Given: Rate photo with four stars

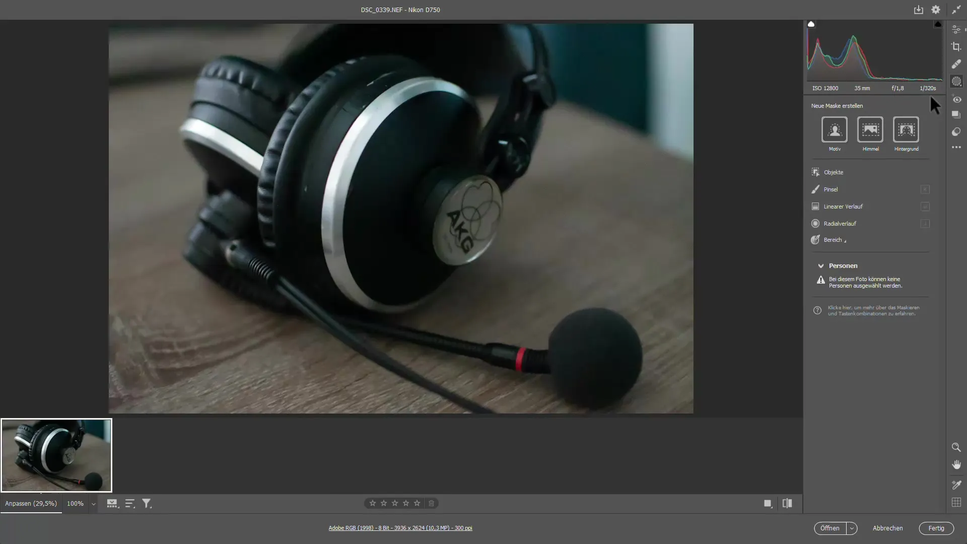Looking at the screenshot, I should pyautogui.click(x=406, y=503).
